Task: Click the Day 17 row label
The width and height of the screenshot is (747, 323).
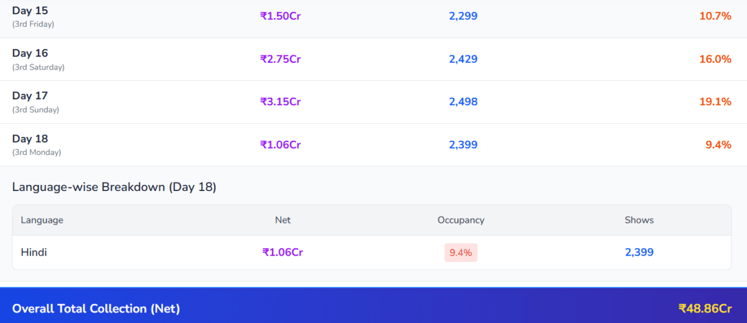Action: [x=30, y=96]
